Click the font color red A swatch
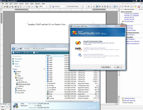Image resolution: width=143 pixels, height=110 pixels. [x=139, y=7]
